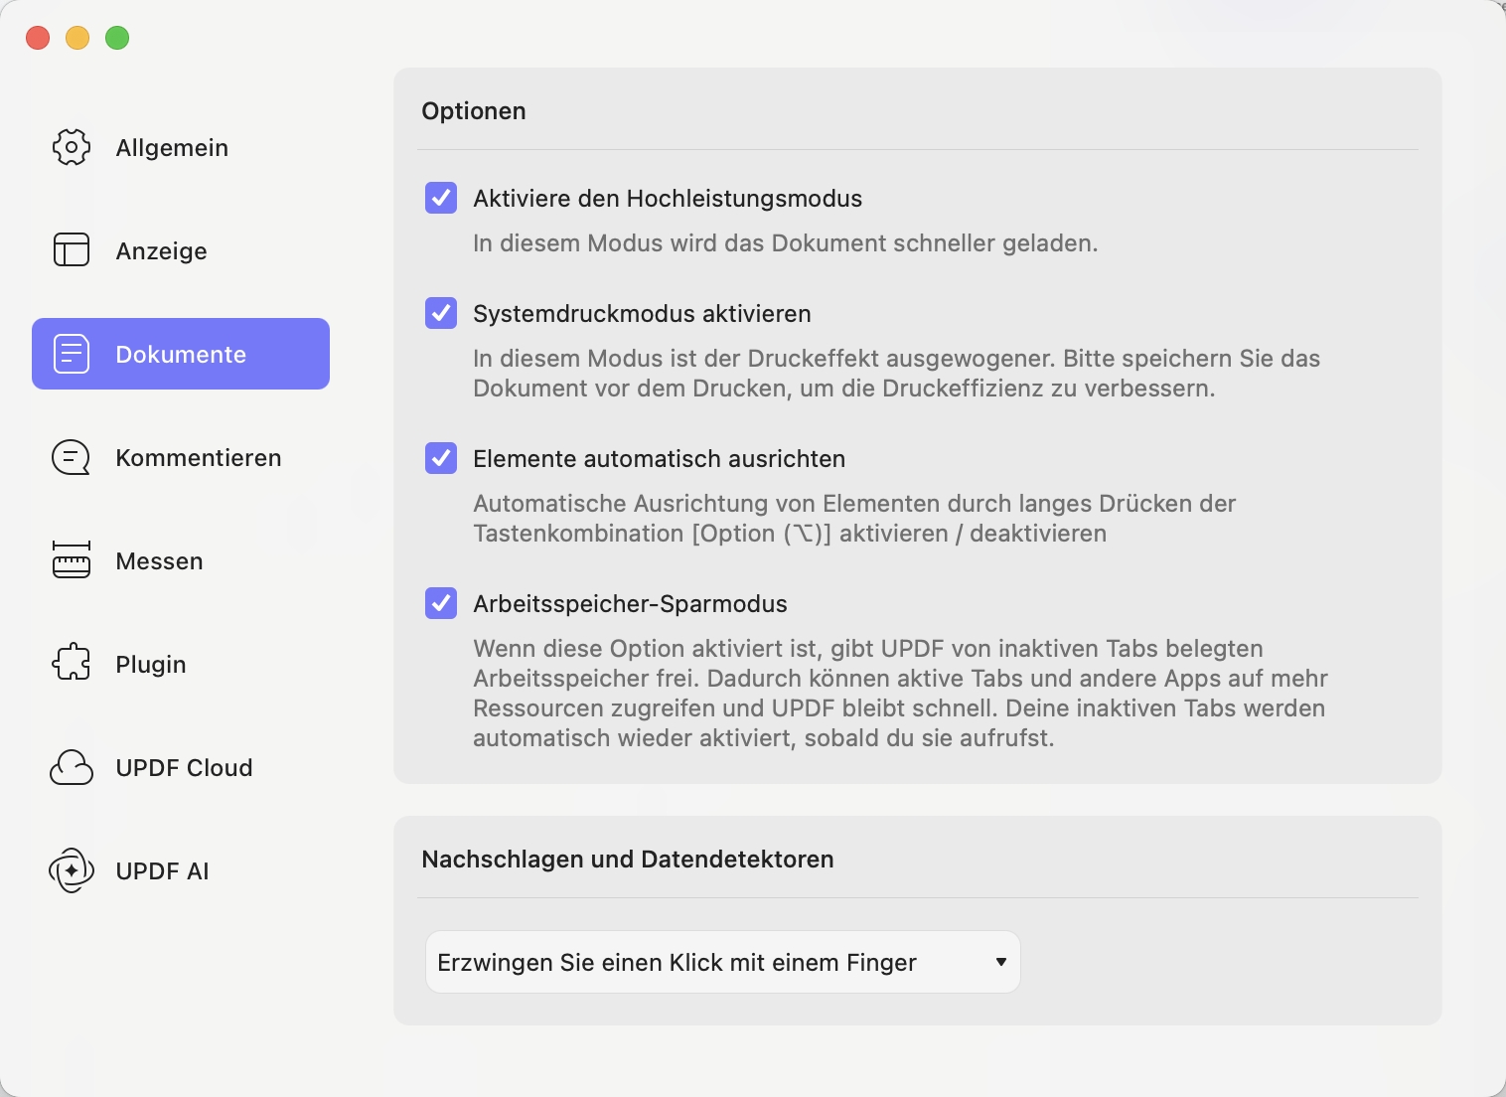Click the Anzeige layout icon
Viewport: 1506px width, 1097px height.
(x=72, y=250)
